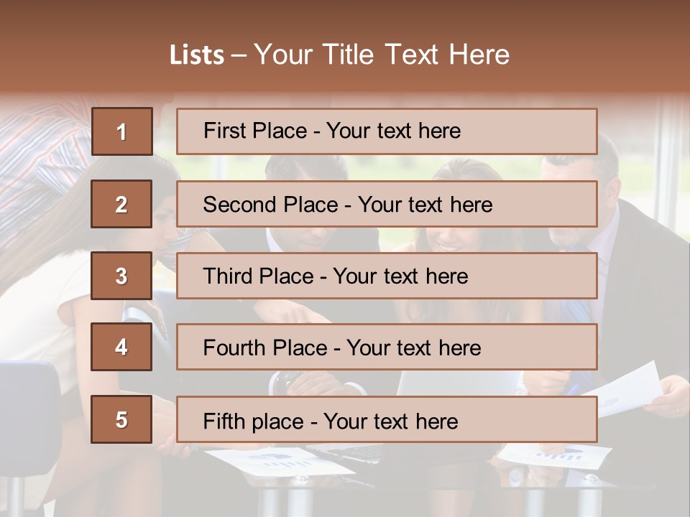Click the word 'Third' in list

coord(228,276)
